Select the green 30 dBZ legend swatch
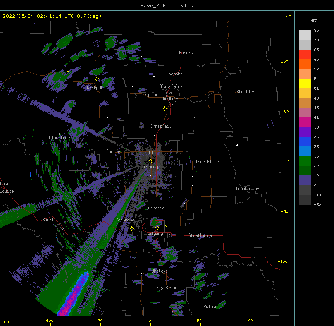This screenshot has height=326, width=334. coord(305,161)
